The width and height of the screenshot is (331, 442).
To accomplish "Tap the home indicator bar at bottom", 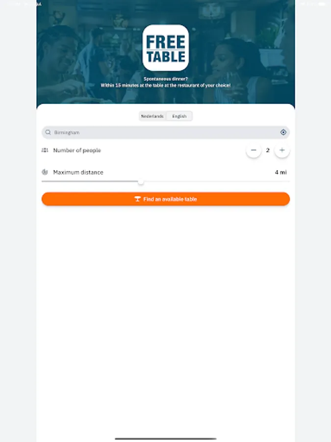I will [x=166, y=439].
